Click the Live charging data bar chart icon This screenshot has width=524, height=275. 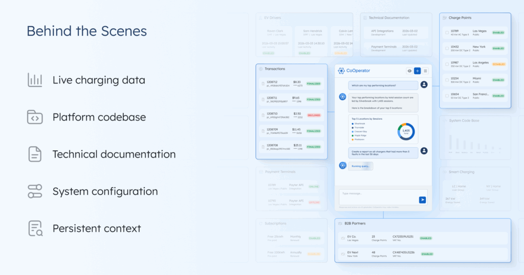click(x=35, y=80)
